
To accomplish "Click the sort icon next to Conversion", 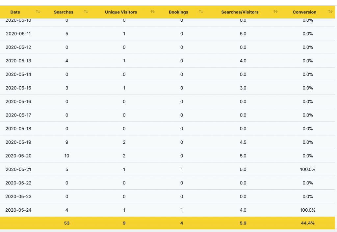I will coord(330,12).
